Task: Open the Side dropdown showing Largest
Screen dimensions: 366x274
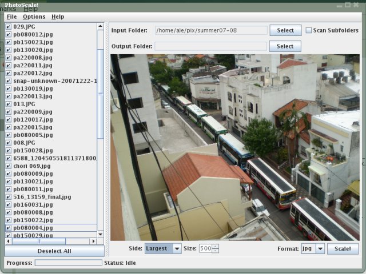Action: [x=163, y=249]
